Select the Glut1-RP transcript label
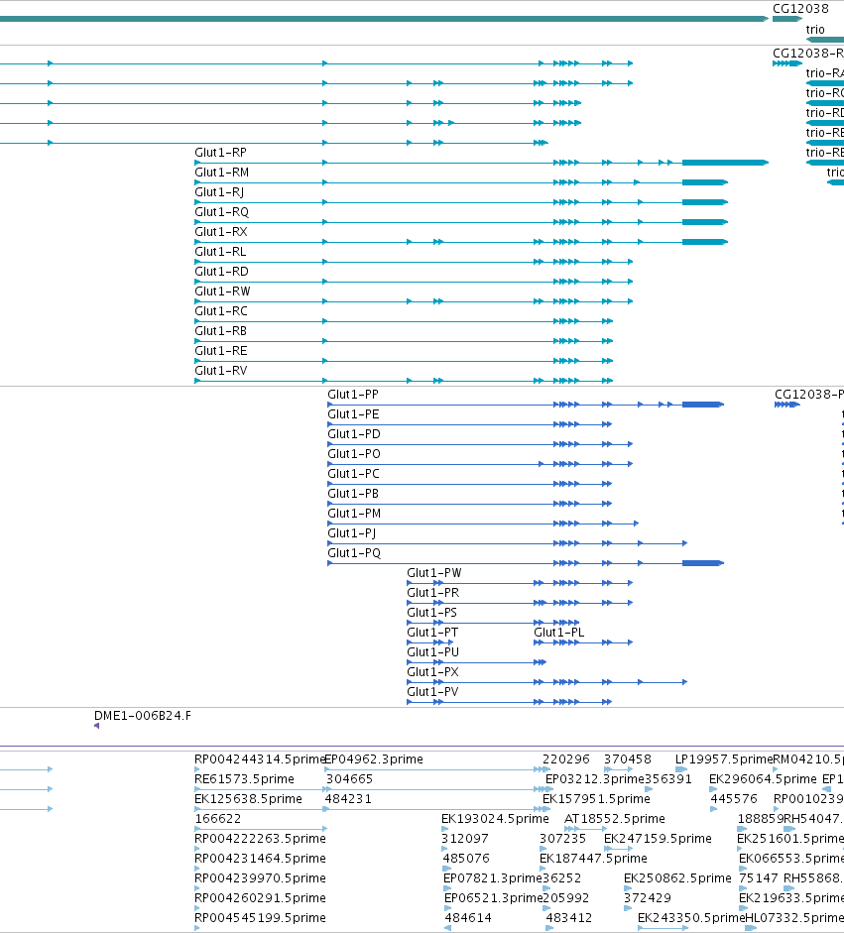 [x=220, y=153]
